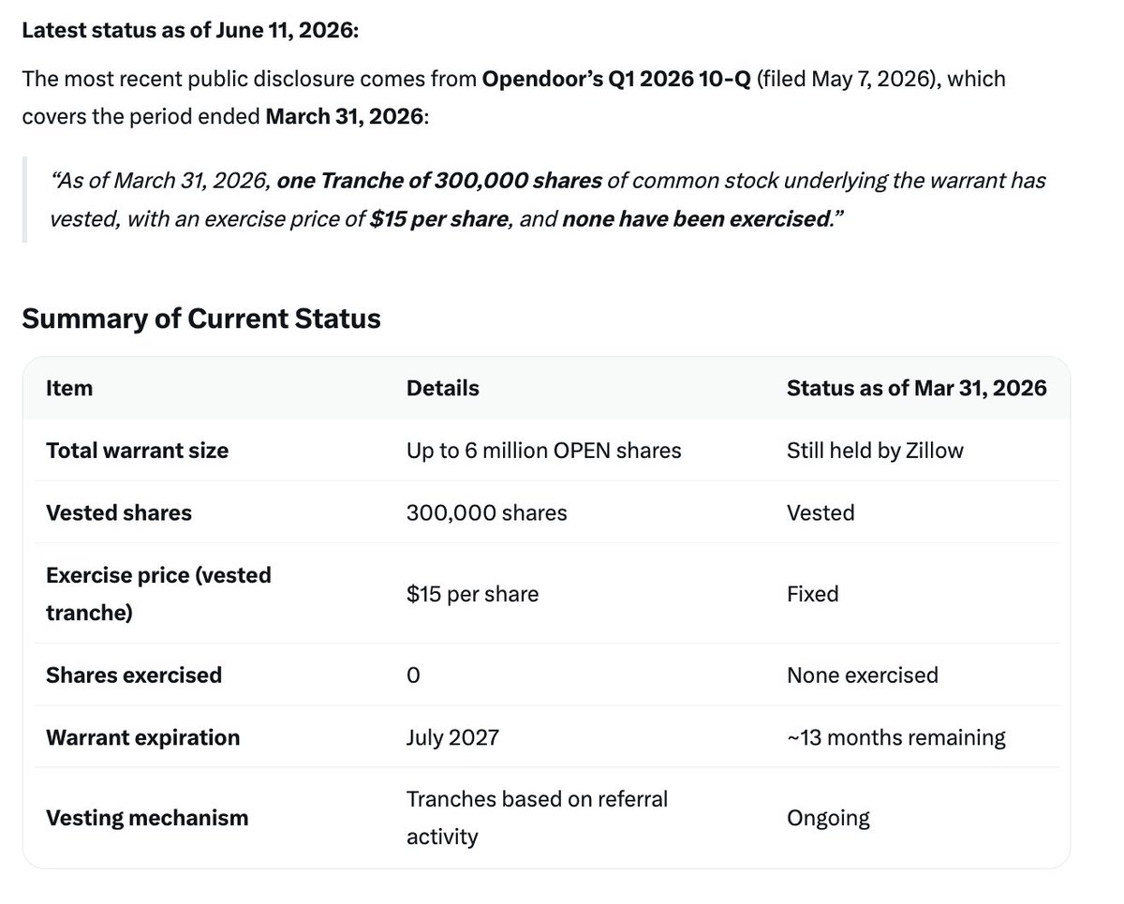Click the 'Details' column header

pos(442,388)
